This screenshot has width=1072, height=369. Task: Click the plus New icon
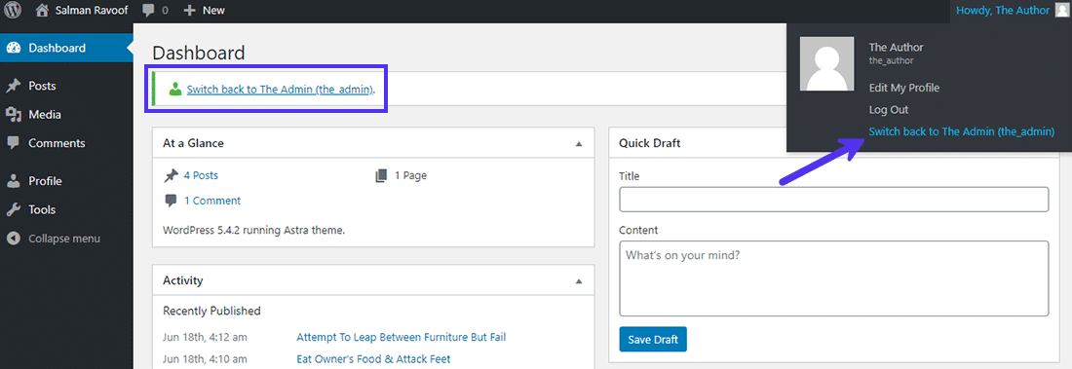point(190,11)
